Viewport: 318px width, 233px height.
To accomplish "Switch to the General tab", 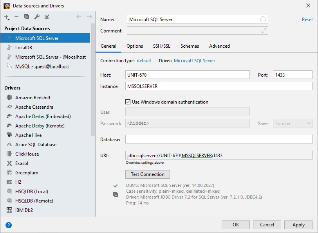I will click(108, 46).
